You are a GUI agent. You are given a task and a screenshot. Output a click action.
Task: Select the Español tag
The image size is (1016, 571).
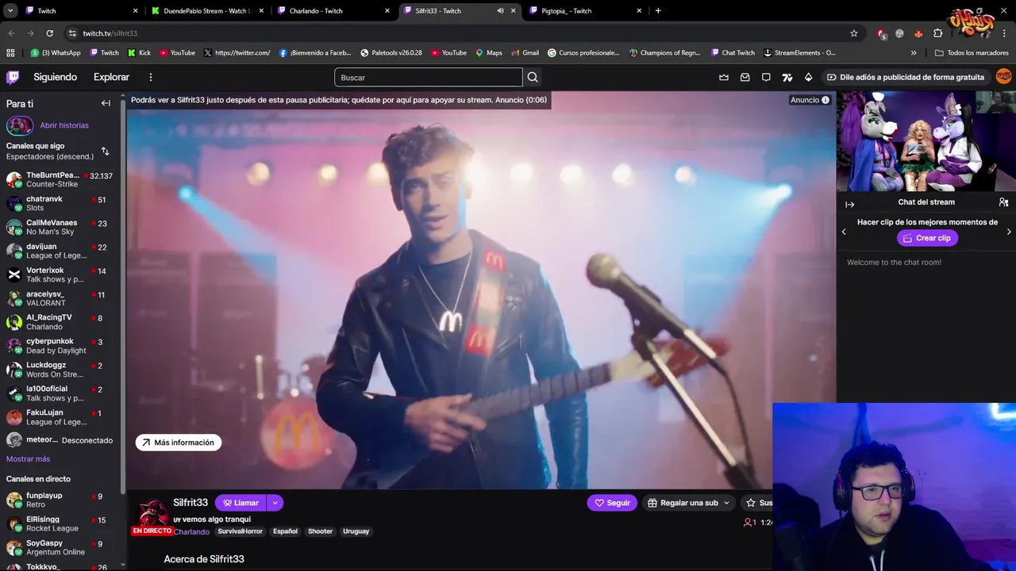285,531
